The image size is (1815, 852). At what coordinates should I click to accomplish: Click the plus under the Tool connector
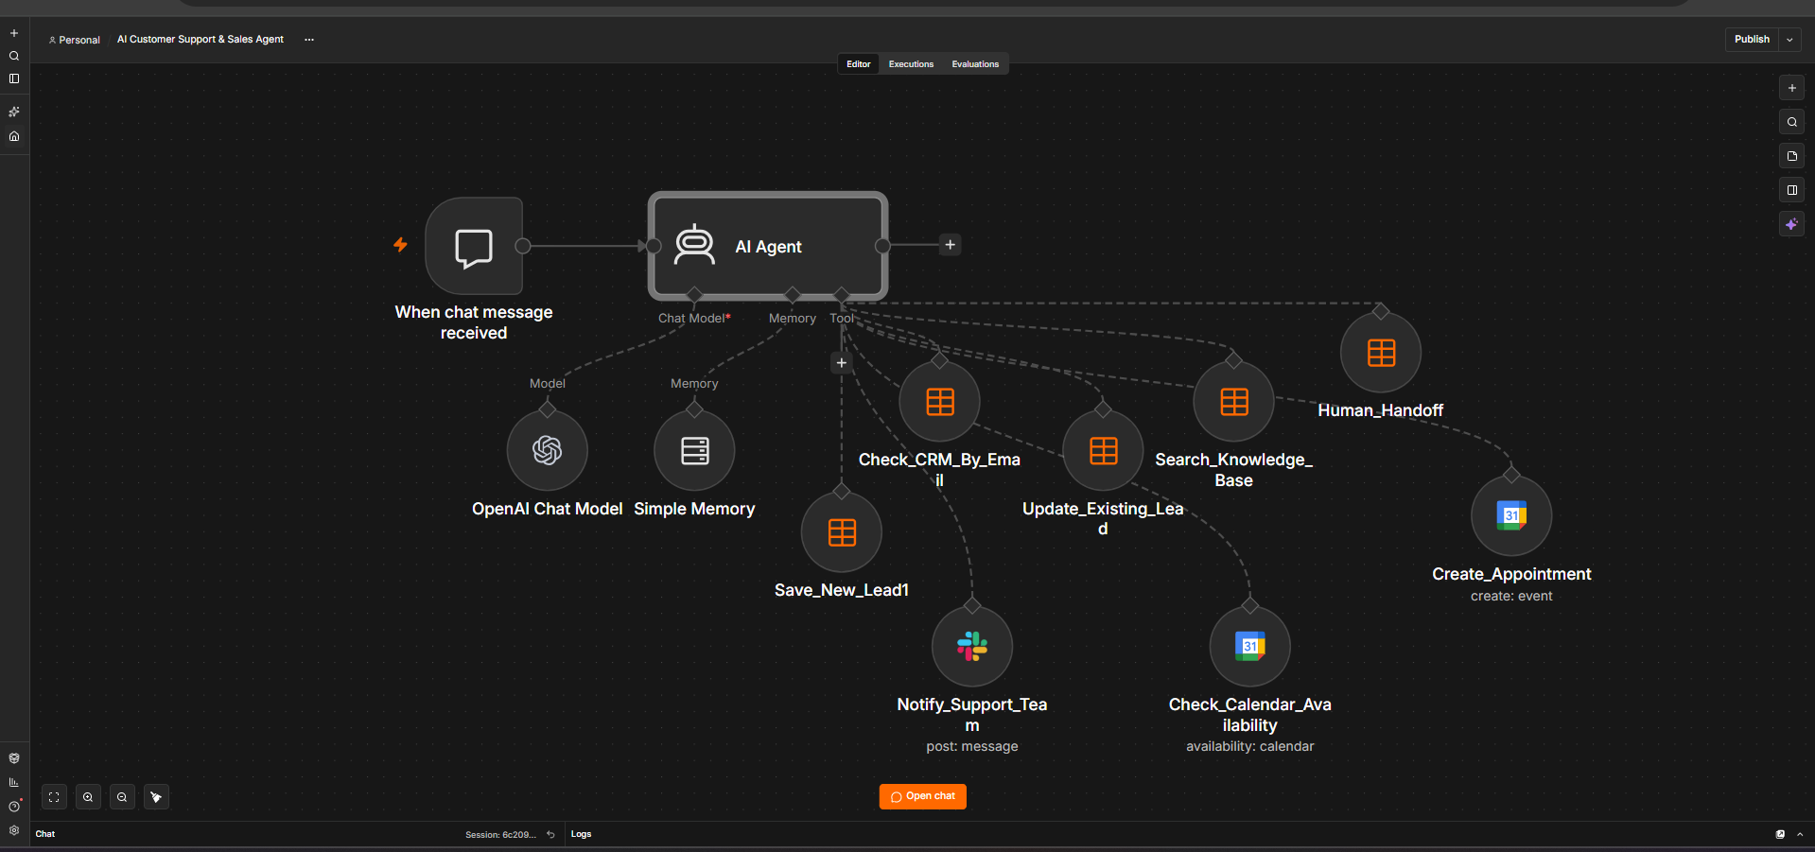click(842, 362)
